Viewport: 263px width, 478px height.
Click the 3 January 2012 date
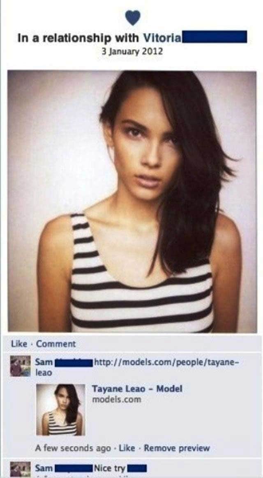coord(132,51)
